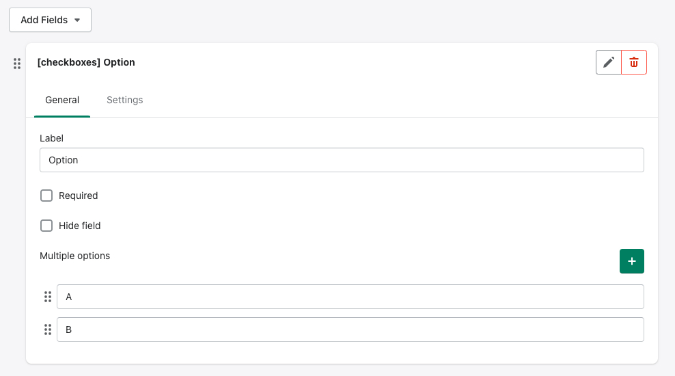
Task: Click the caret arrow in Add Fields
Action: [x=77, y=21]
